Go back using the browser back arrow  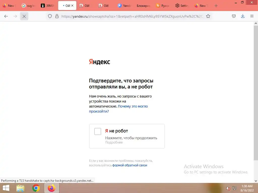(x=6, y=16)
